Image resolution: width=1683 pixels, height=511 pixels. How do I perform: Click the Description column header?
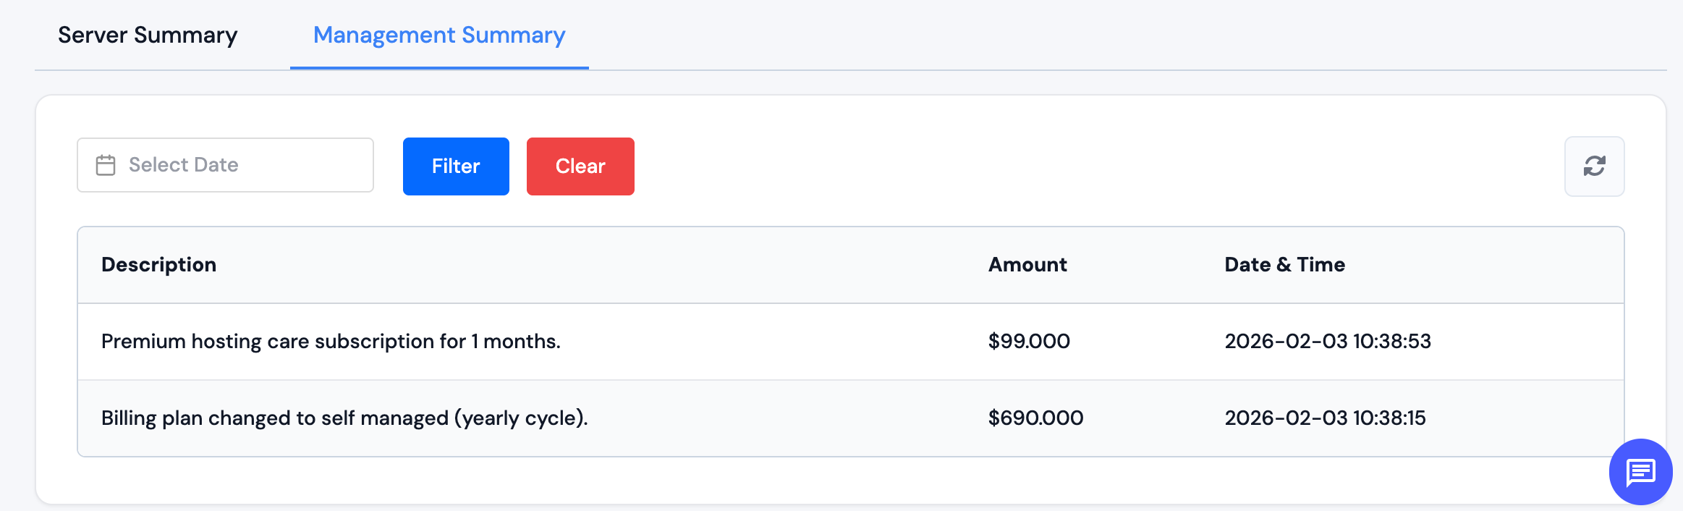click(158, 265)
